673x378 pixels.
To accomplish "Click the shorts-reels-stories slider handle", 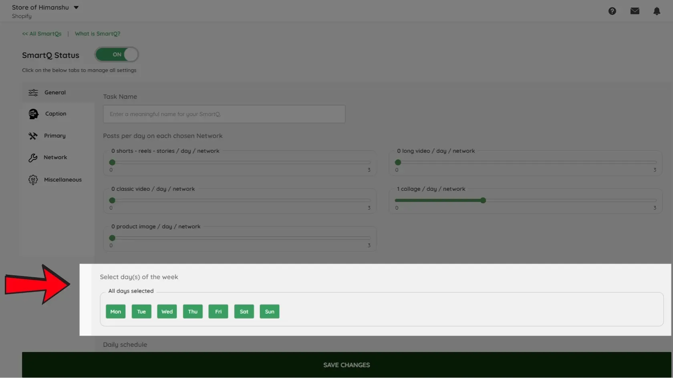I will tap(112, 162).
